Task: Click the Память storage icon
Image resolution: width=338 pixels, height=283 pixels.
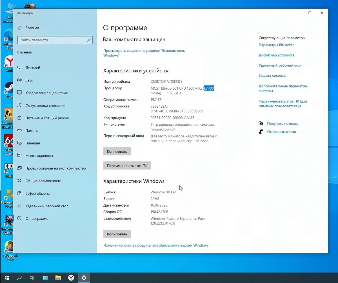Action: (x=19, y=130)
